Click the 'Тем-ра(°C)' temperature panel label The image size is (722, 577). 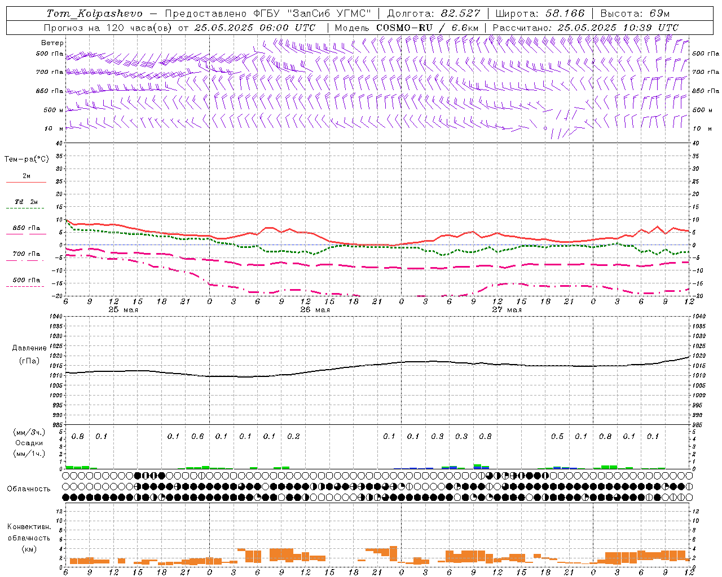pyautogui.click(x=27, y=159)
